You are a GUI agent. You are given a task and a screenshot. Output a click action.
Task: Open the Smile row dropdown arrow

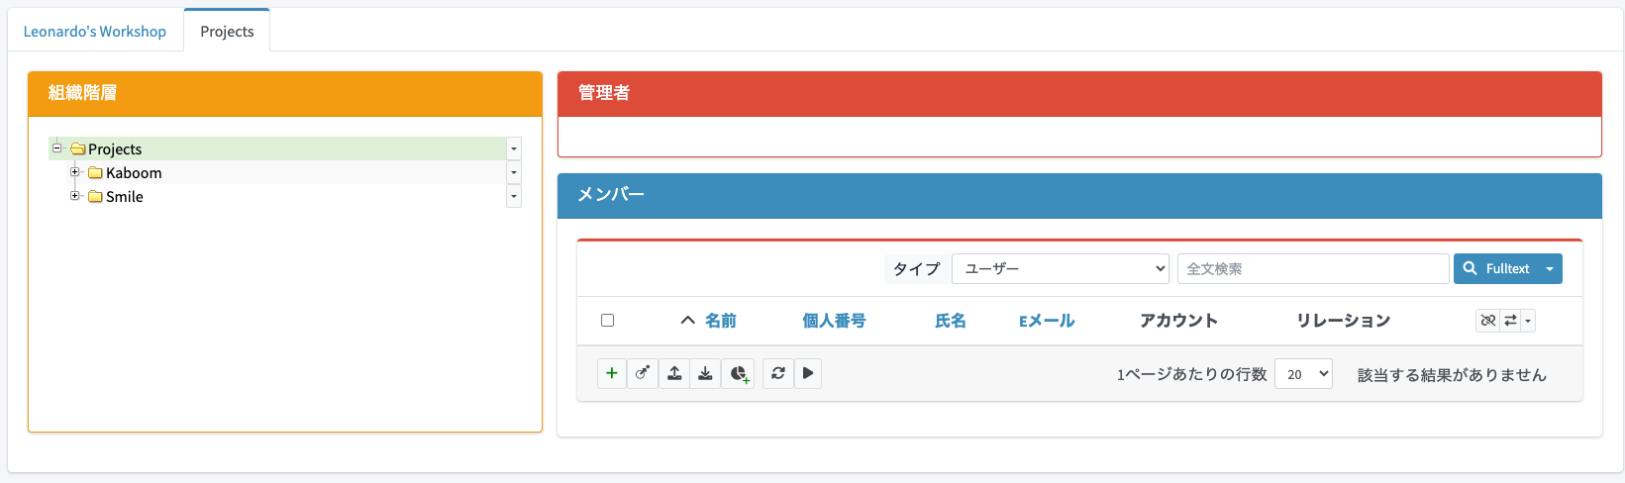click(513, 196)
